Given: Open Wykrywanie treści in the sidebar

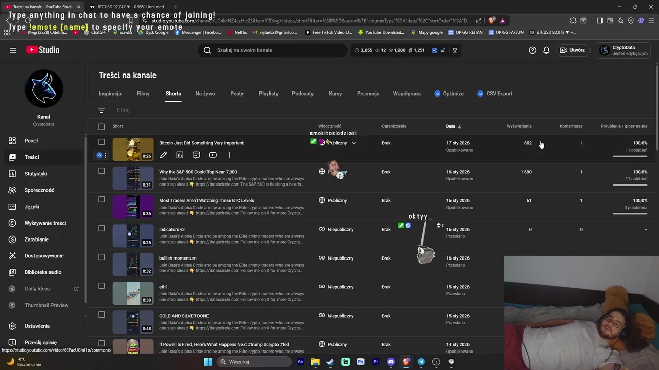Looking at the screenshot, I should (43, 223).
